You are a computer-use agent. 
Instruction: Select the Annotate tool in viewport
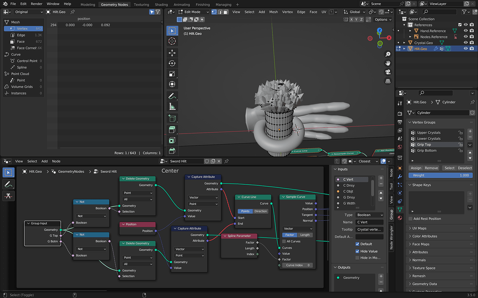172,96
